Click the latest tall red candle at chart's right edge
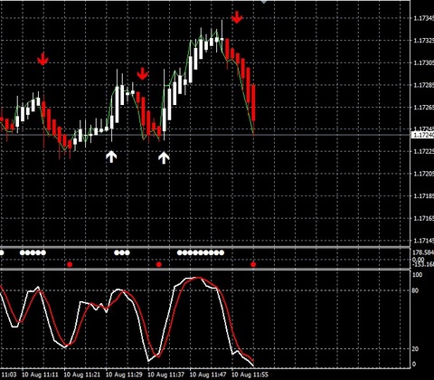This screenshot has width=434, height=380. 253,103
